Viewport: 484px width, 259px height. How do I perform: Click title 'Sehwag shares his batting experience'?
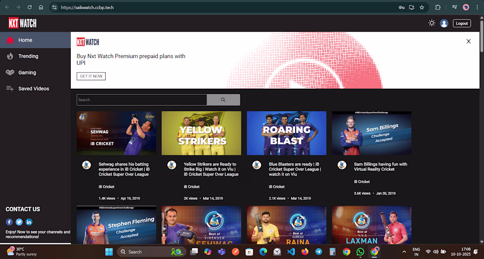[x=124, y=169]
